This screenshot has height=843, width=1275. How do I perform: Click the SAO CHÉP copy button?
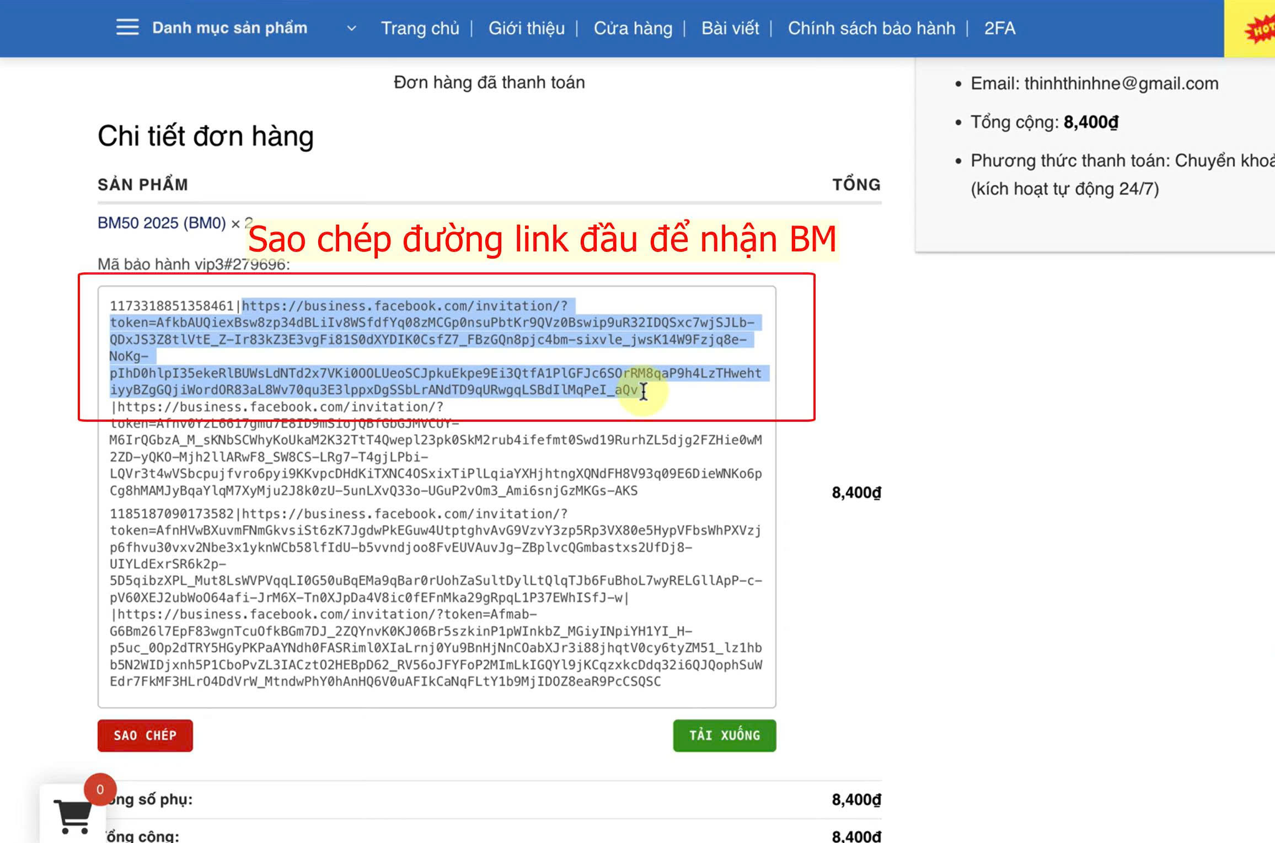coord(145,735)
